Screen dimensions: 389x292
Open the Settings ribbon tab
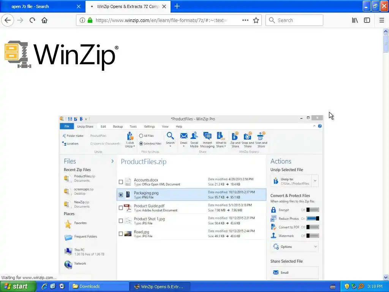coord(149,126)
